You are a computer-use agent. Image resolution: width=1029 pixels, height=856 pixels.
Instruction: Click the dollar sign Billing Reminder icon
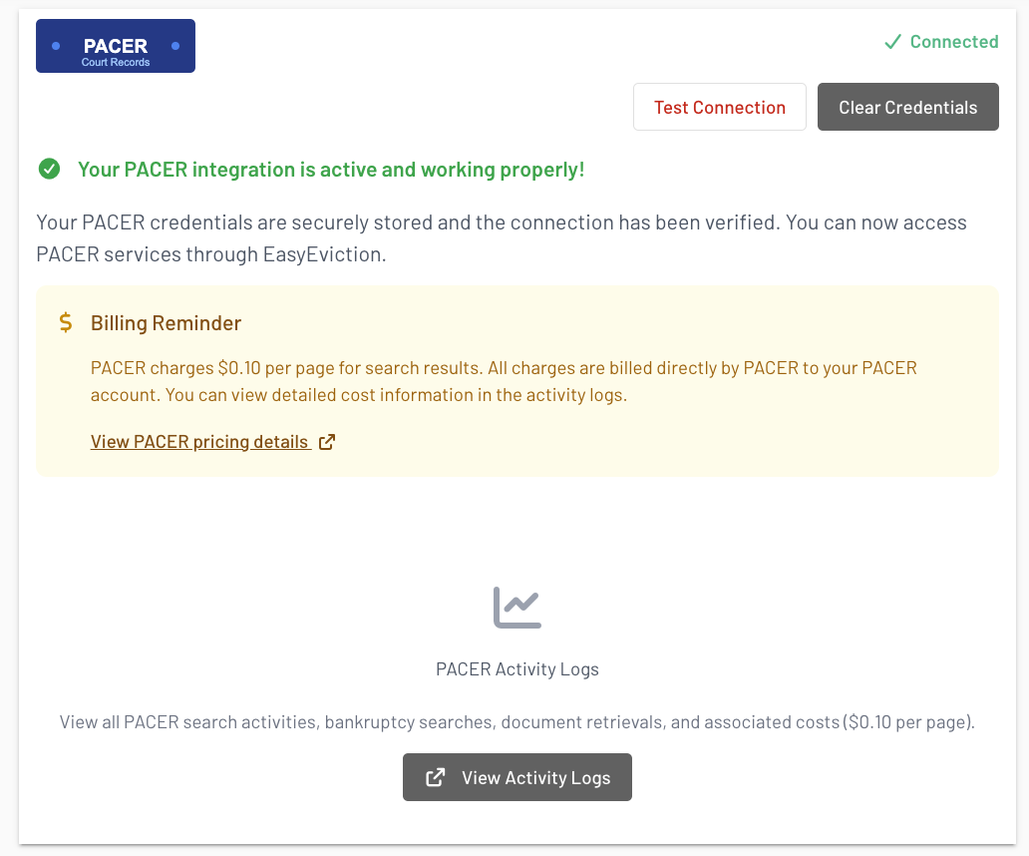[x=66, y=322]
